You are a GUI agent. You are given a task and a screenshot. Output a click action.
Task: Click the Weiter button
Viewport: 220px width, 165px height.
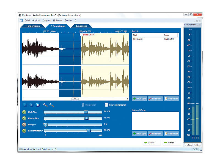172,142
